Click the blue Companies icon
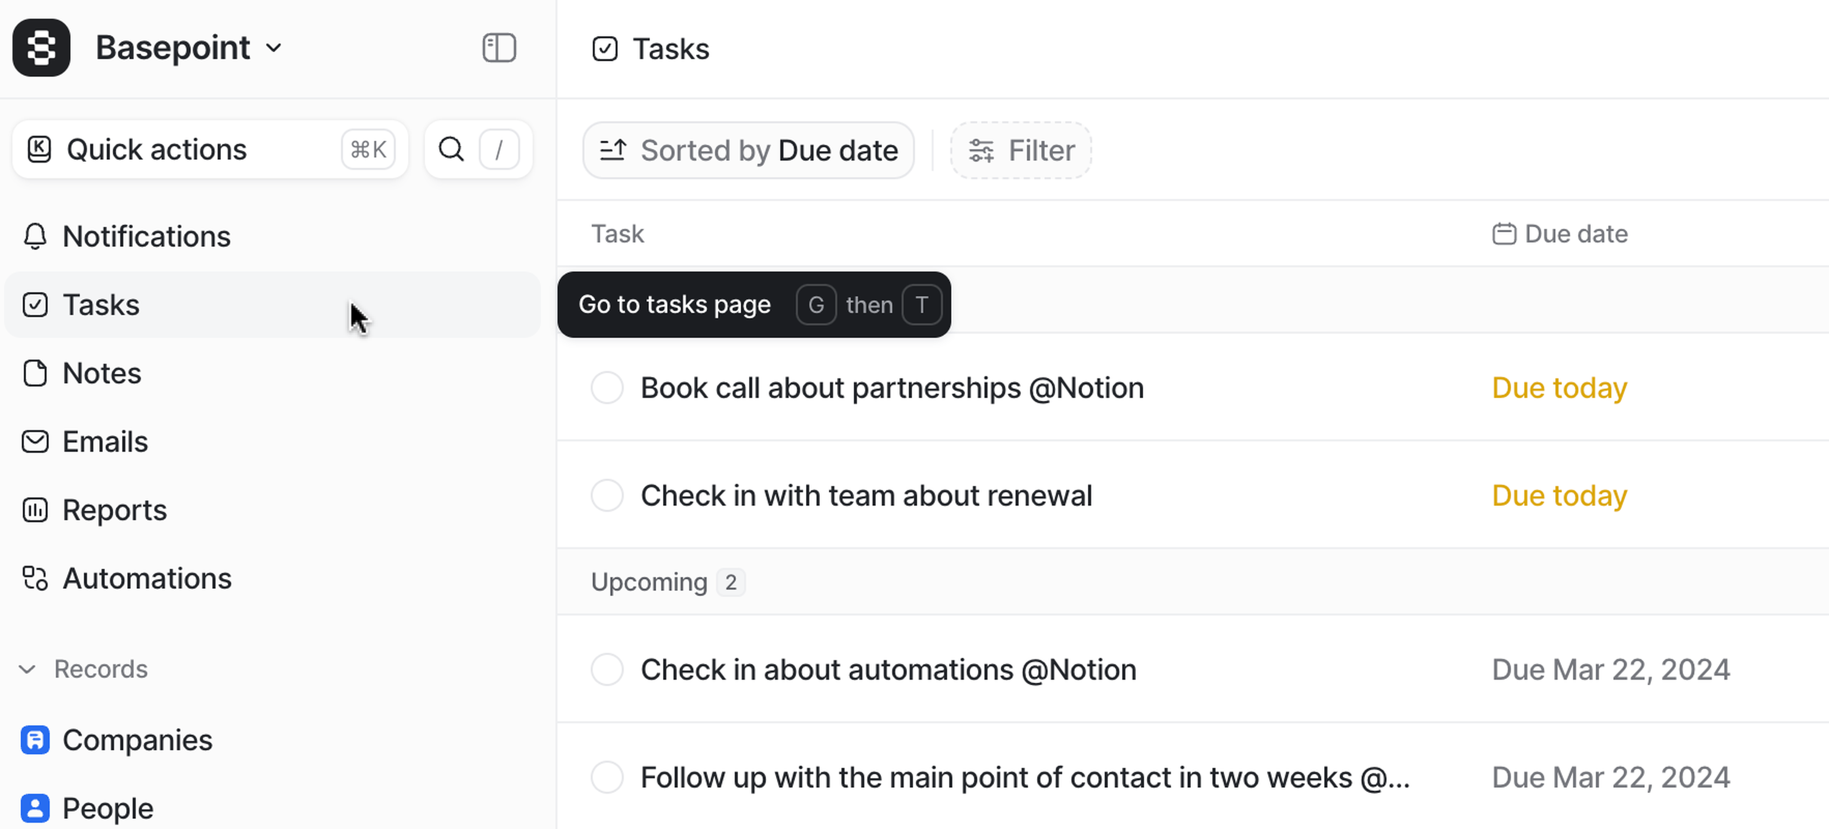1829x829 pixels. pos(35,740)
